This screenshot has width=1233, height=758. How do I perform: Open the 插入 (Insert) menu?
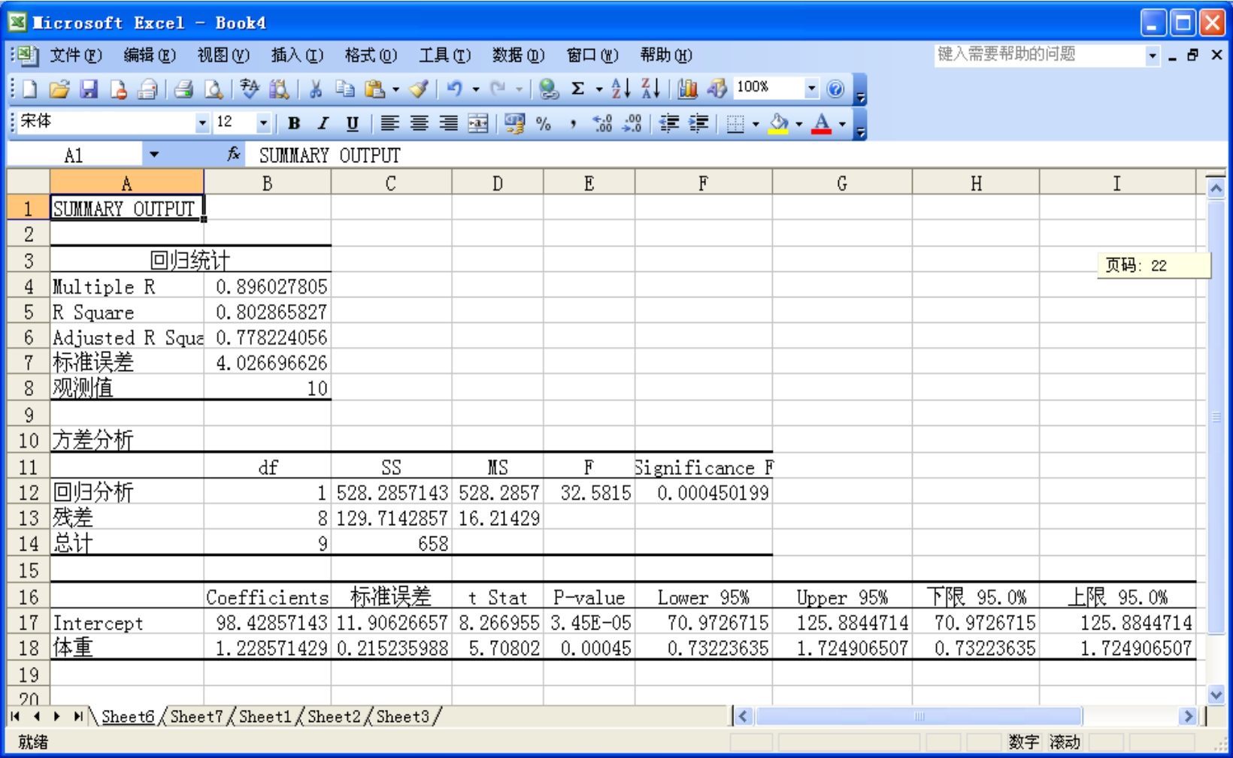[x=297, y=55]
